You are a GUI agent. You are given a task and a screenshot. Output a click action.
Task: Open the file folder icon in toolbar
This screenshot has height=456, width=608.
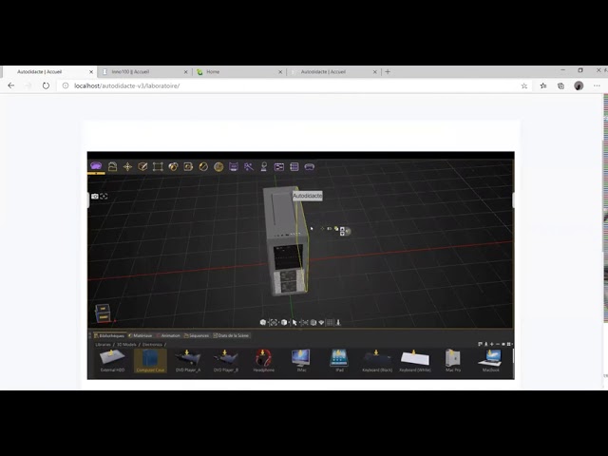pos(112,167)
